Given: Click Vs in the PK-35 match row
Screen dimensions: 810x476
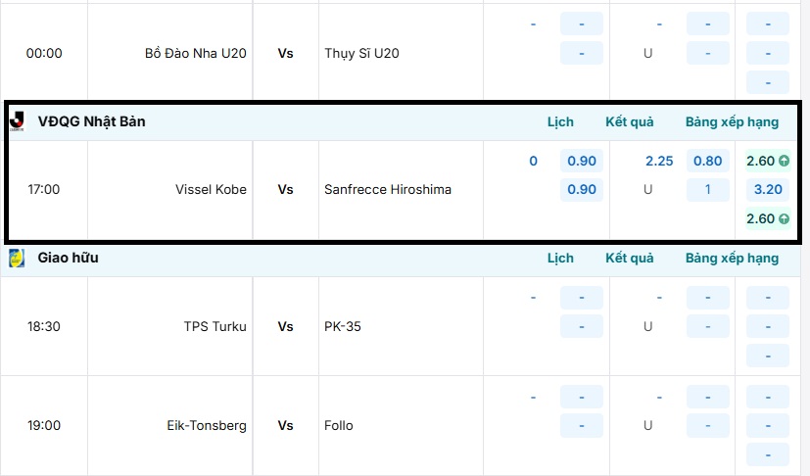Looking at the screenshot, I should coord(285,327).
